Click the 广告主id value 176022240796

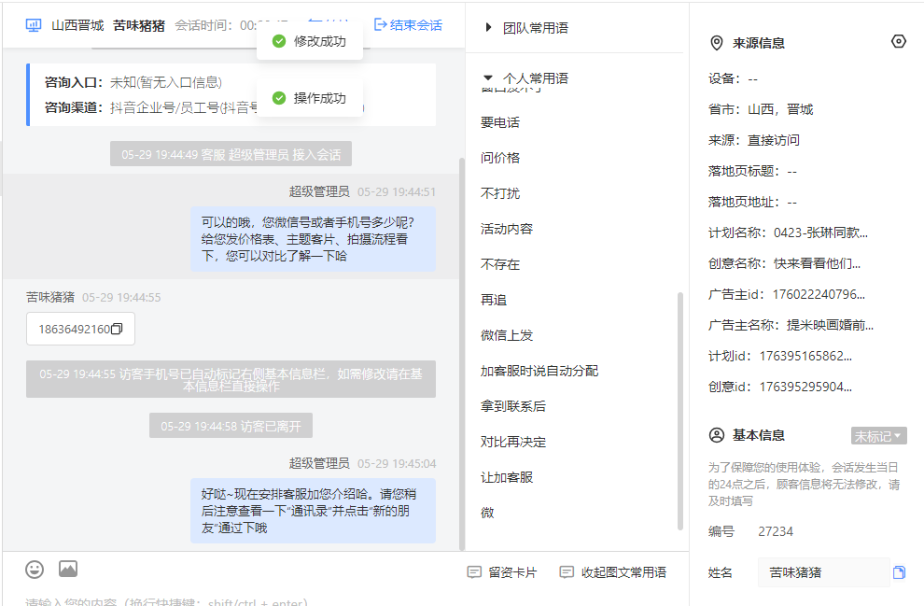click(819, 294)
